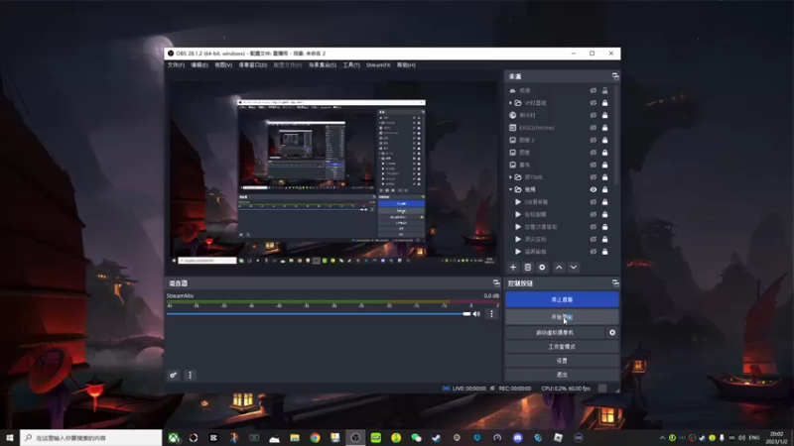Open WeChat from the taskbar
Screen dimensions: 794x446
point(416,438)
